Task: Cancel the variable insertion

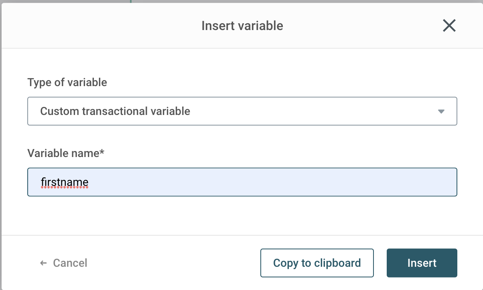Action: click(70, 263)
